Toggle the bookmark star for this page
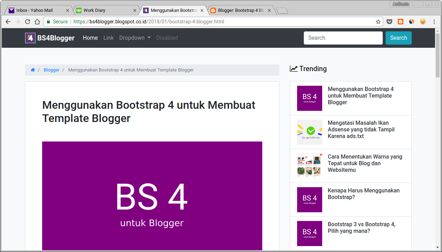442x252 pixels. click(378, 21)
